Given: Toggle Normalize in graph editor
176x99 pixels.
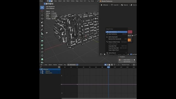Looking at the screenshot, I should pos(72,65).
